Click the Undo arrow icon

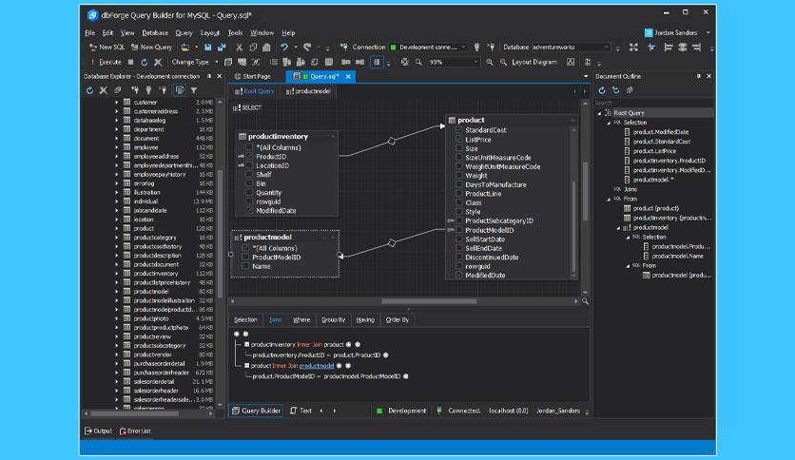[284, 48]
